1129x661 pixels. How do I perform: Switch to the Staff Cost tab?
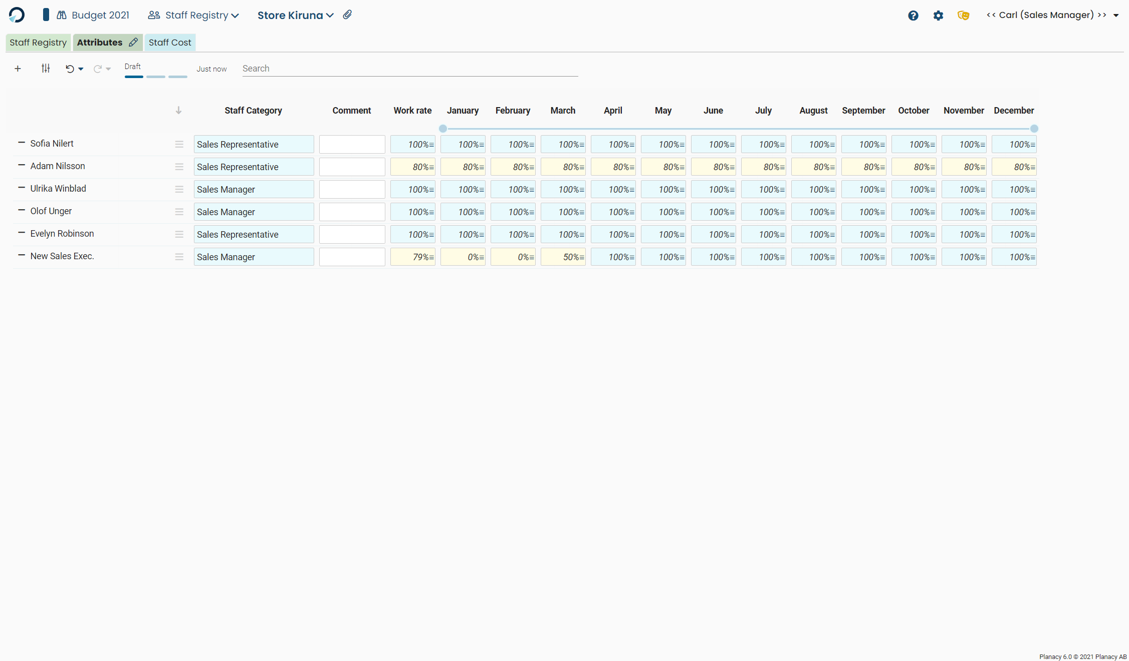(170, 43)
